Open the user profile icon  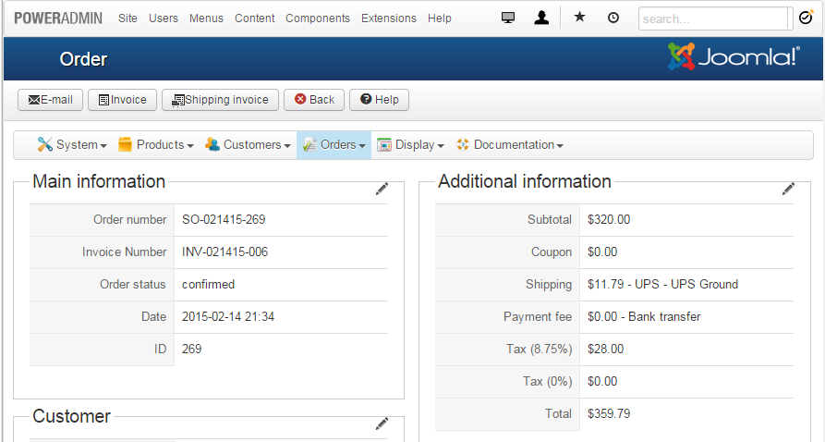[541, 18]
